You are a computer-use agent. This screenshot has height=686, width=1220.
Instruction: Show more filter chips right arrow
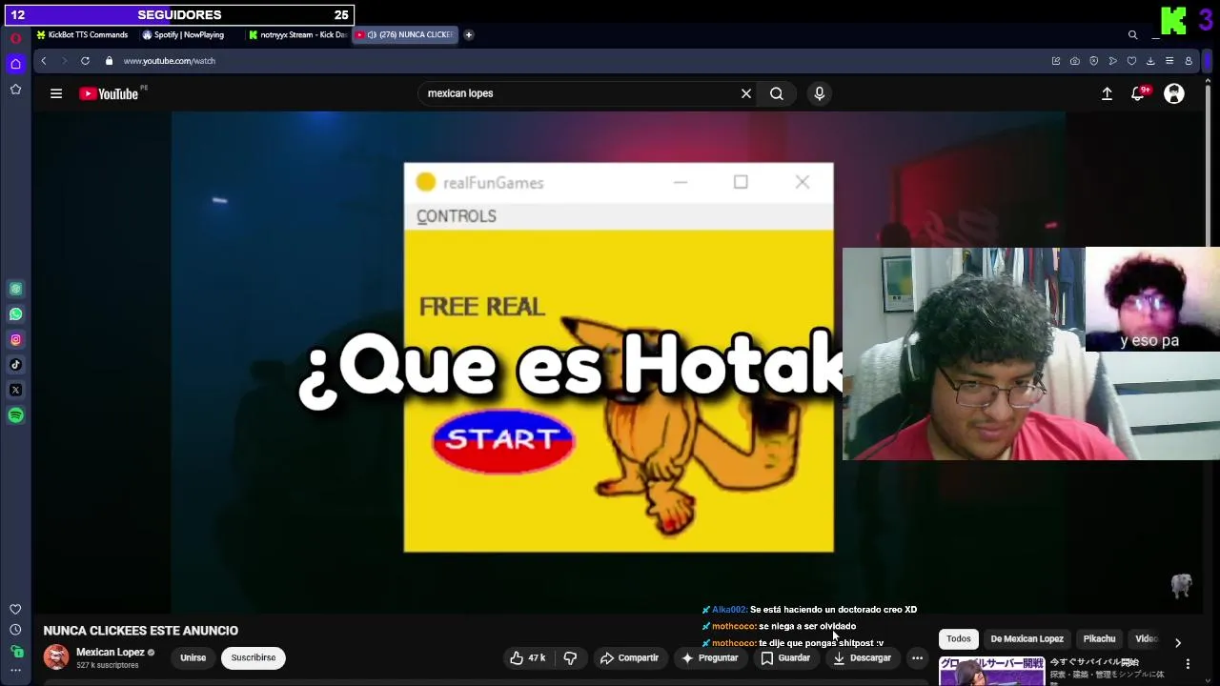1178,642
